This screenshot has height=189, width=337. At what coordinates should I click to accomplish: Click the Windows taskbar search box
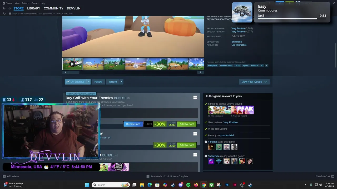point(111,185)
